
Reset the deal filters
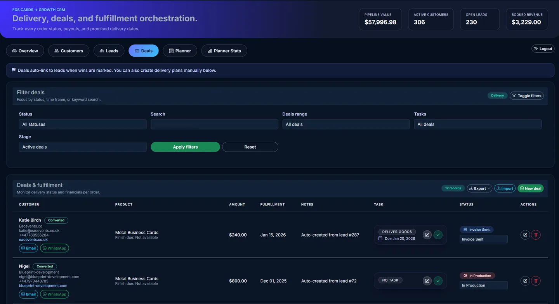pos(250,147)
